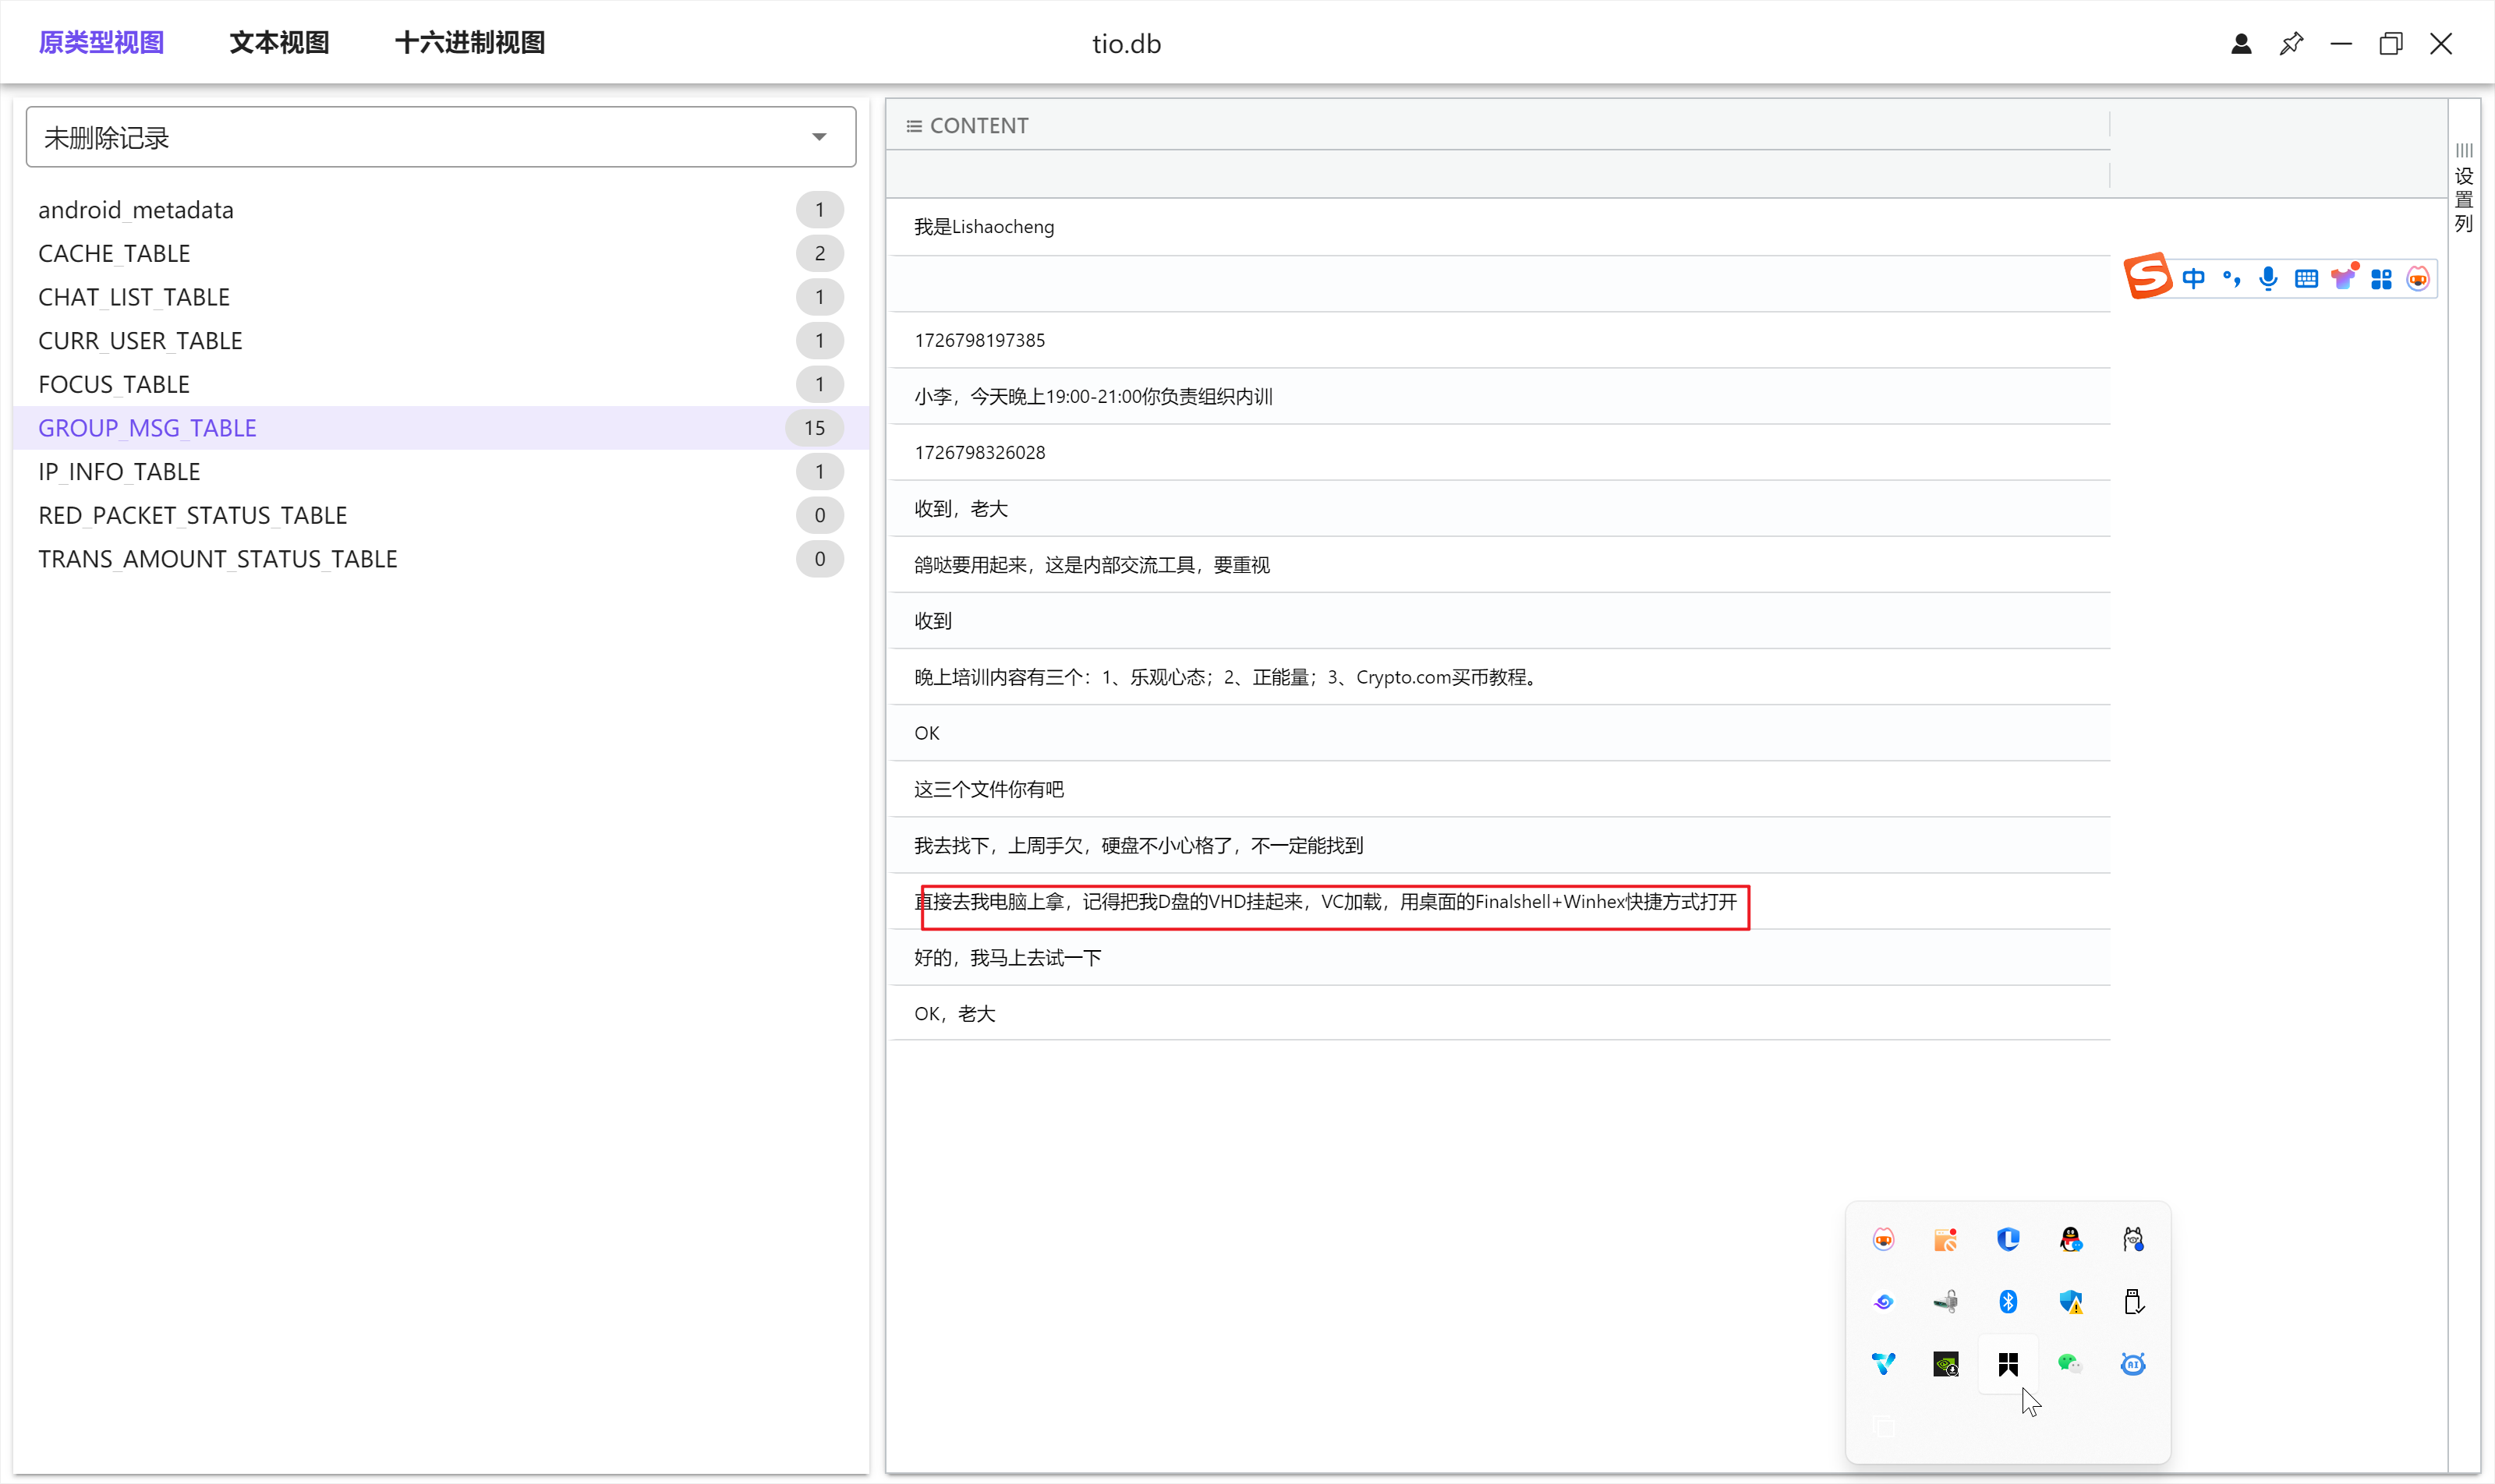Select the CHAT_LIST_TABLE table
The width and height of the screenshot is (2495, 1484).
click(x=134, y=297)
